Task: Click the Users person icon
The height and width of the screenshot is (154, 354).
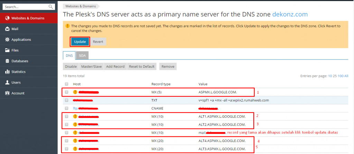Action: click(x=7, y=82)
